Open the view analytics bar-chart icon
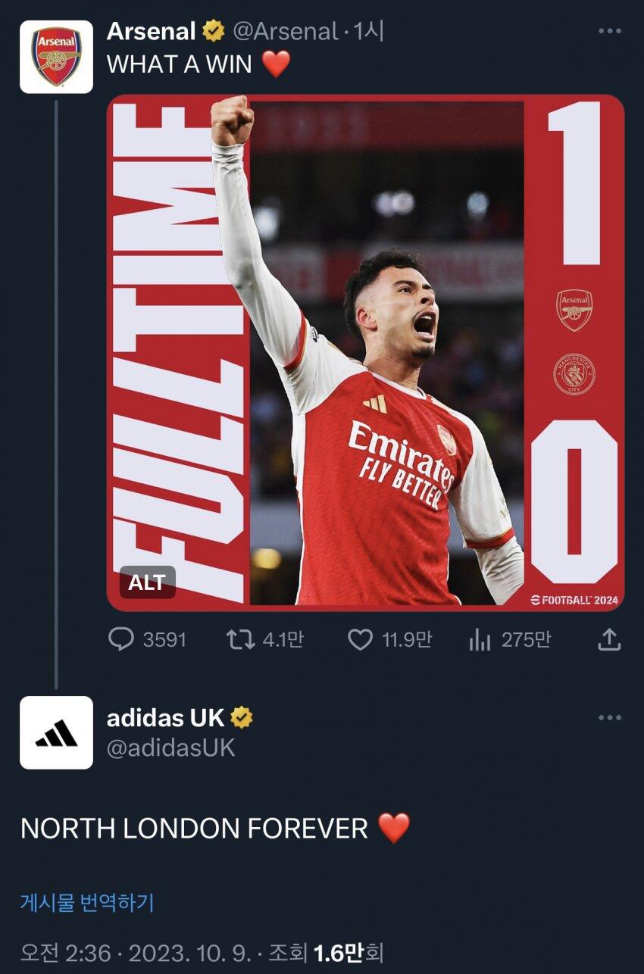Image resolution: width=644 pixels, height=974 pixels. (480, 641)
